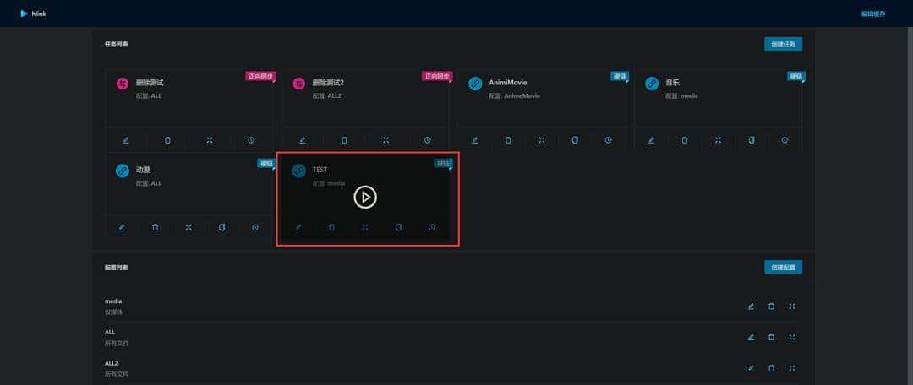Click the four-arrow icon on 音乐 card
Screen dimensions: 913x385
point(718,140)
